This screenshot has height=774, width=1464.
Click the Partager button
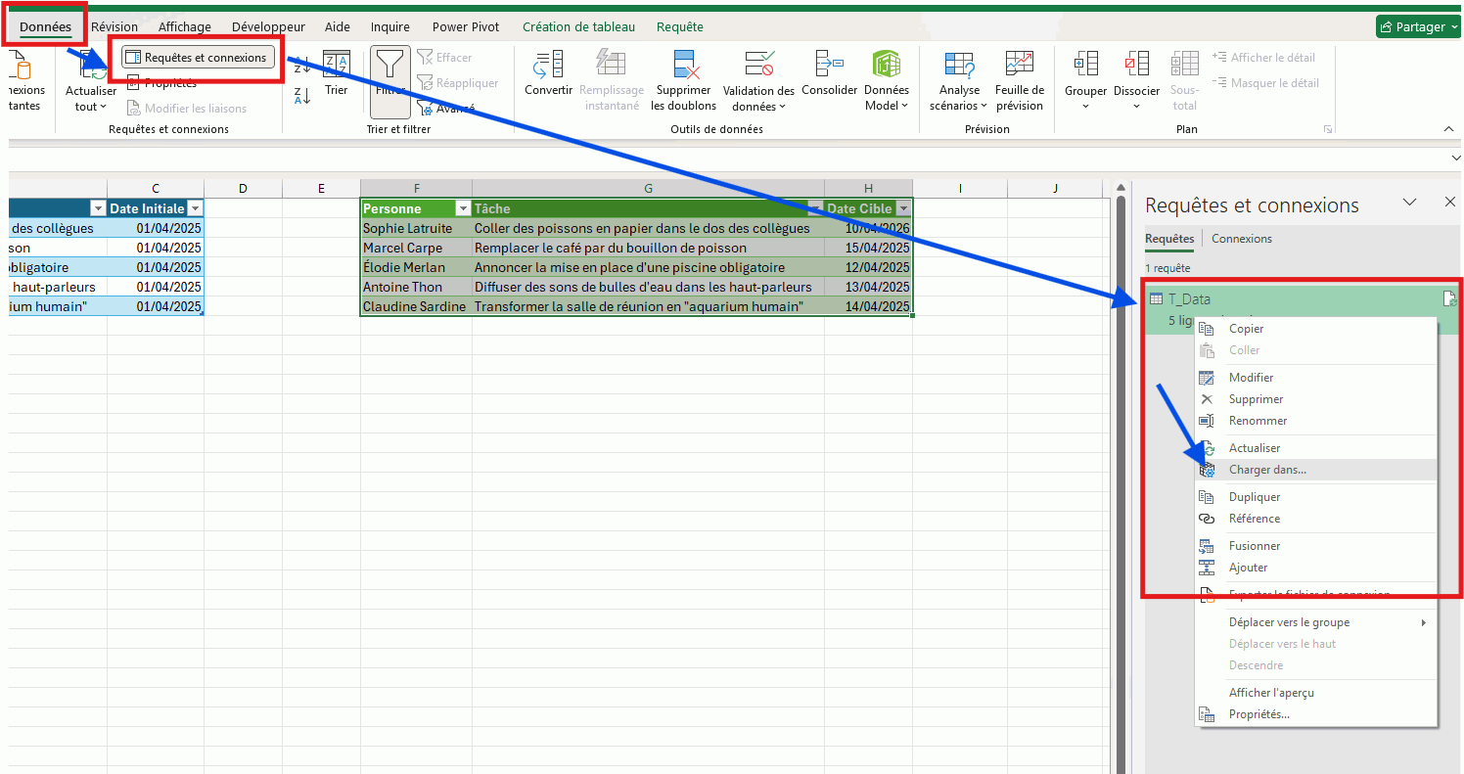[x=1417, y=26]
